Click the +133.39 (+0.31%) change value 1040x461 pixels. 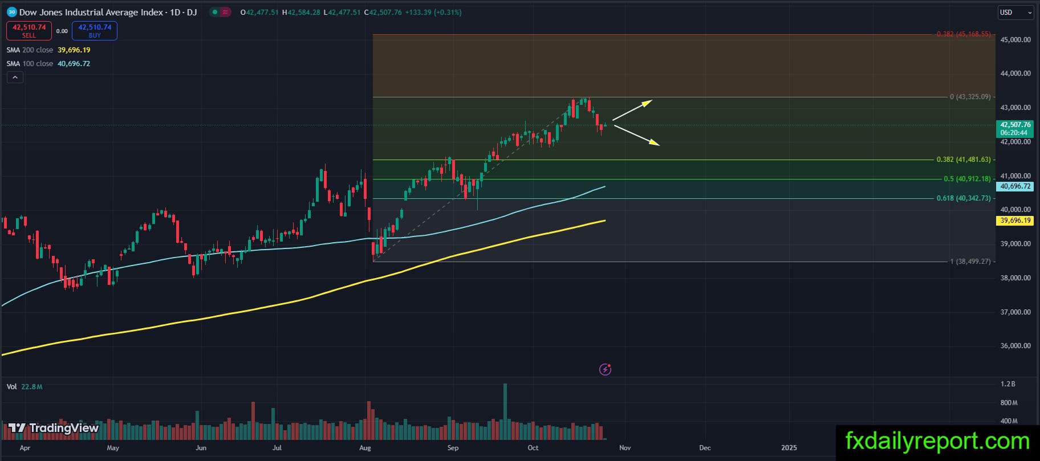click(x=433, y=12)
